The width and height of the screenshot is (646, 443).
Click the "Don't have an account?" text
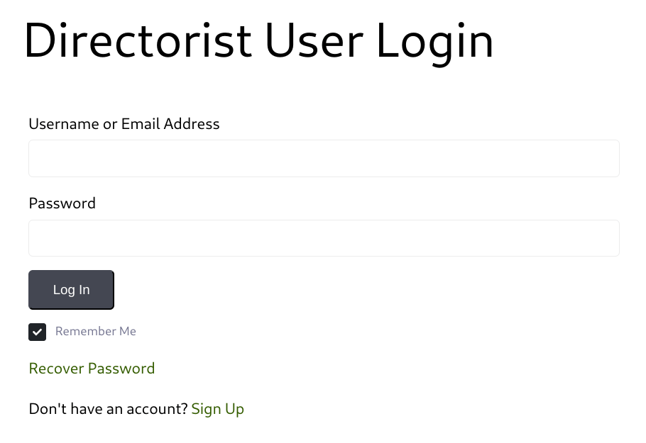(x=108, y=409)
